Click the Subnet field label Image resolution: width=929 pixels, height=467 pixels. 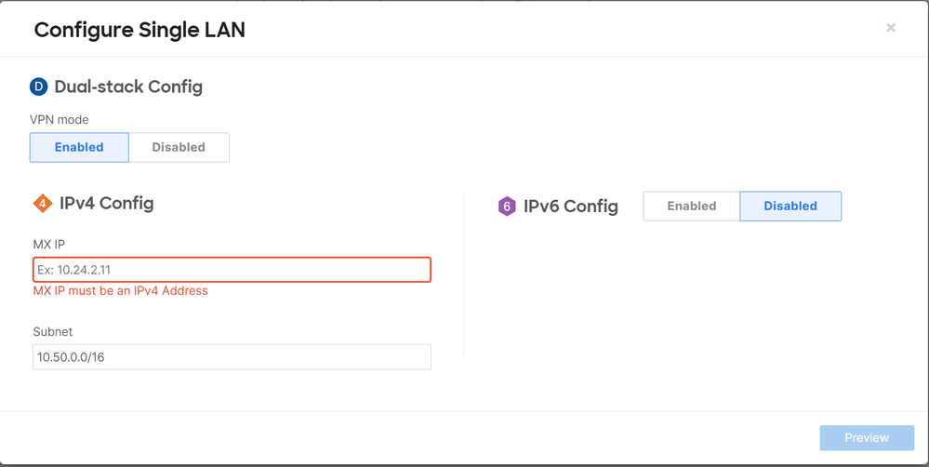pos(53,332)
